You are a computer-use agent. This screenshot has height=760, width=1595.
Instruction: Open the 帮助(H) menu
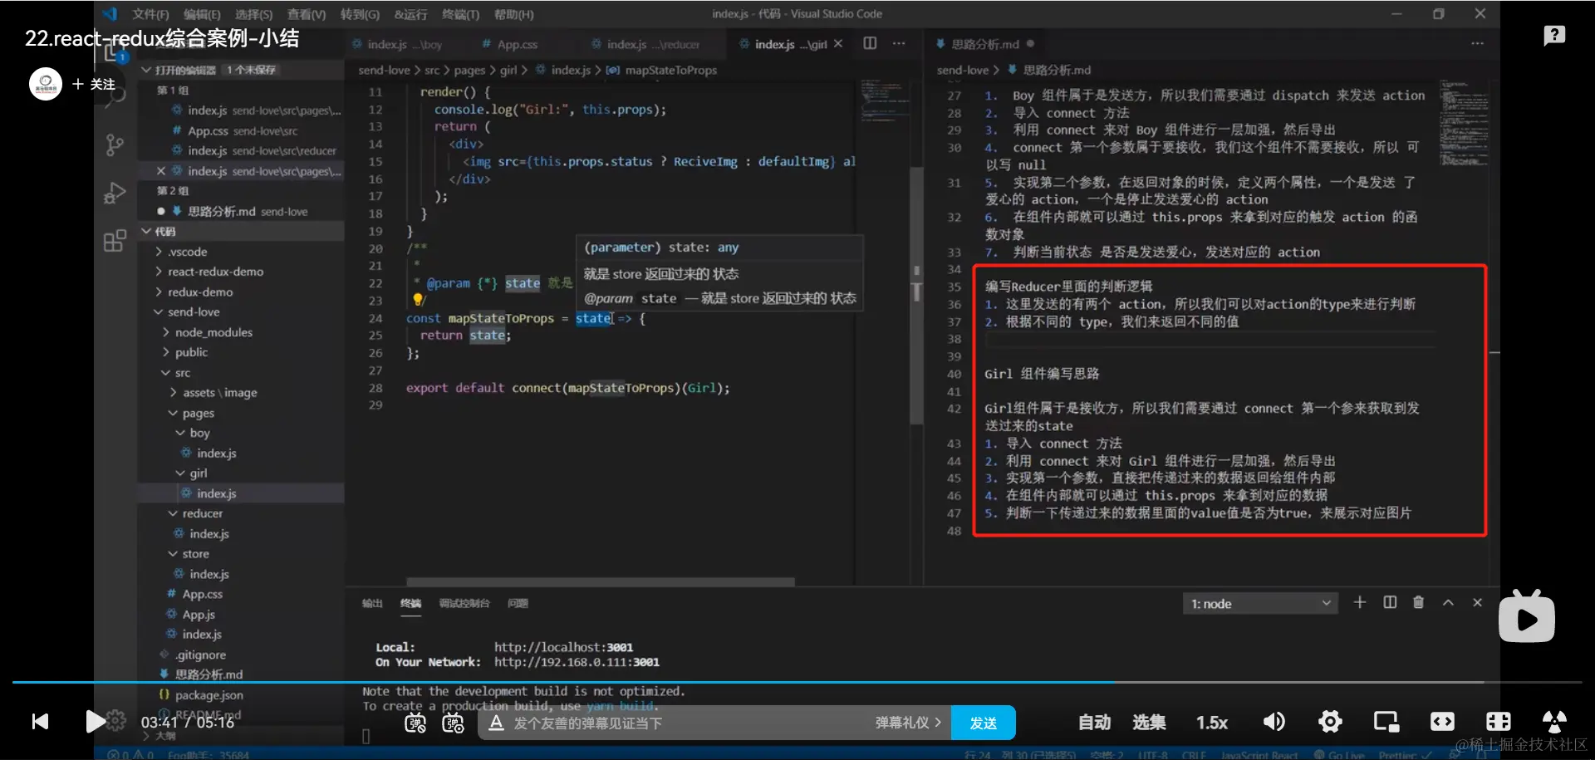pyautogui.click(x=514, y=14)
